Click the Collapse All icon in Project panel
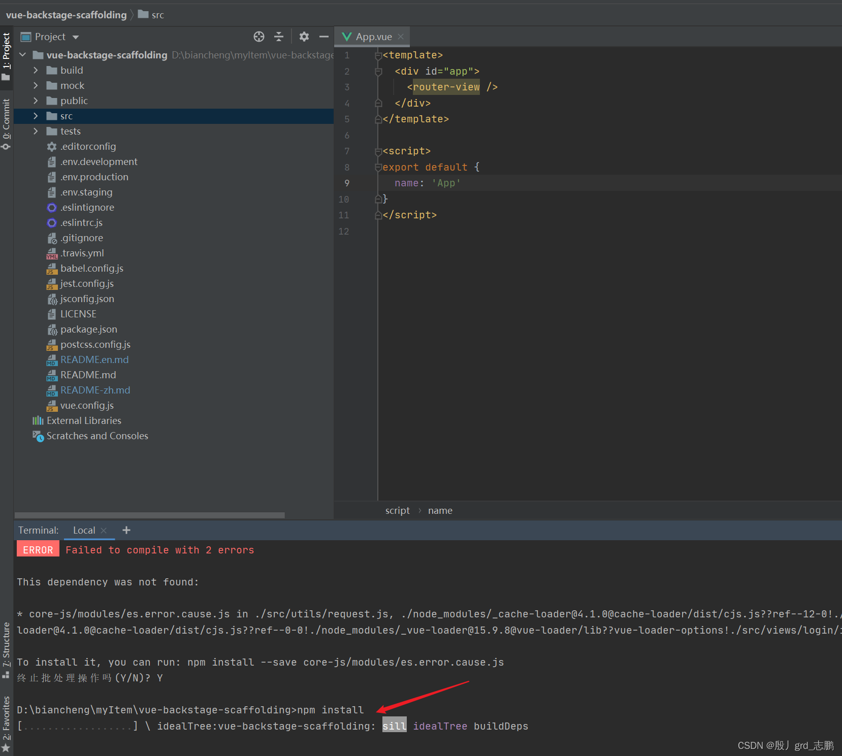 pyautogui.click(x=279, y=37)
